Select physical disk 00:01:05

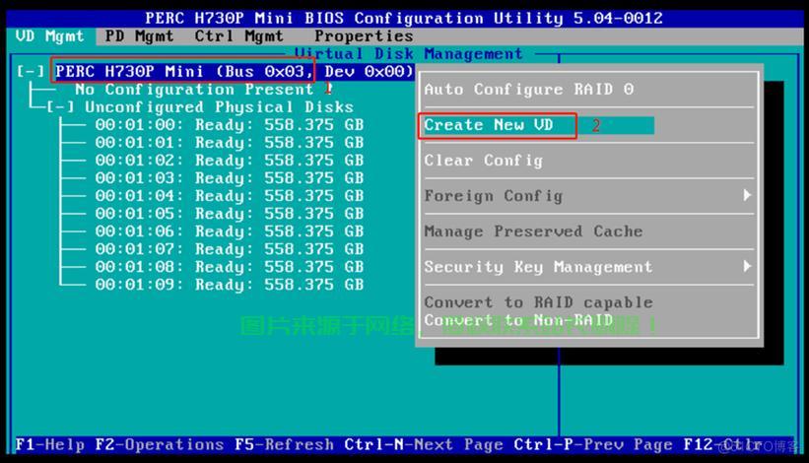229,214
